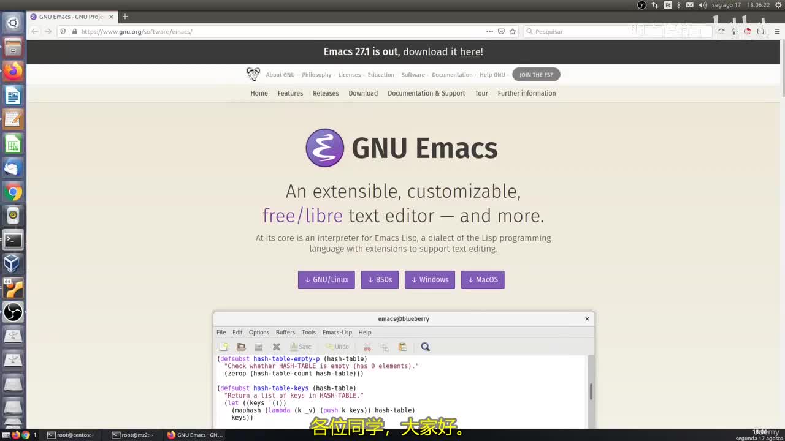Screen dimensions: 785x441
Task: Show site security via the padlock icon
Action: [x=74, y=31]
